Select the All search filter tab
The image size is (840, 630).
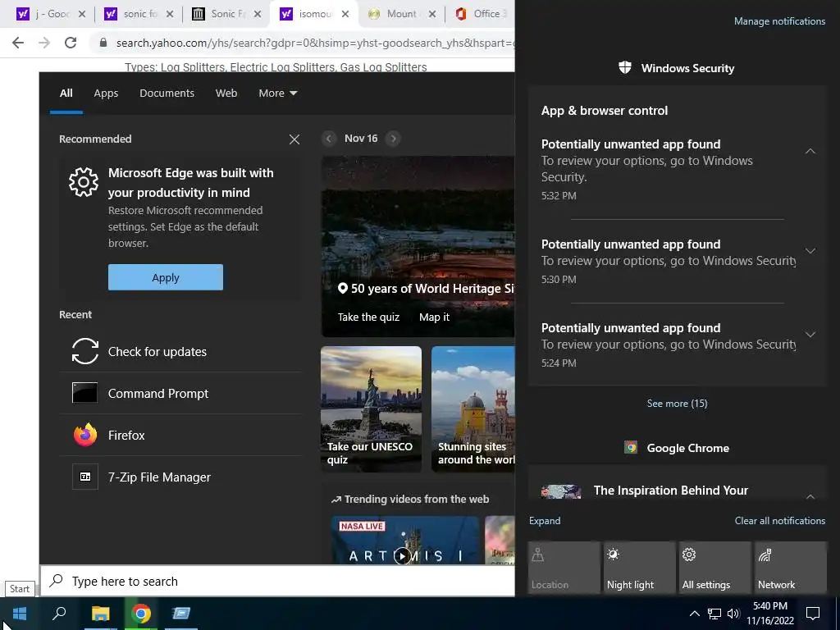tap(66, 94)
